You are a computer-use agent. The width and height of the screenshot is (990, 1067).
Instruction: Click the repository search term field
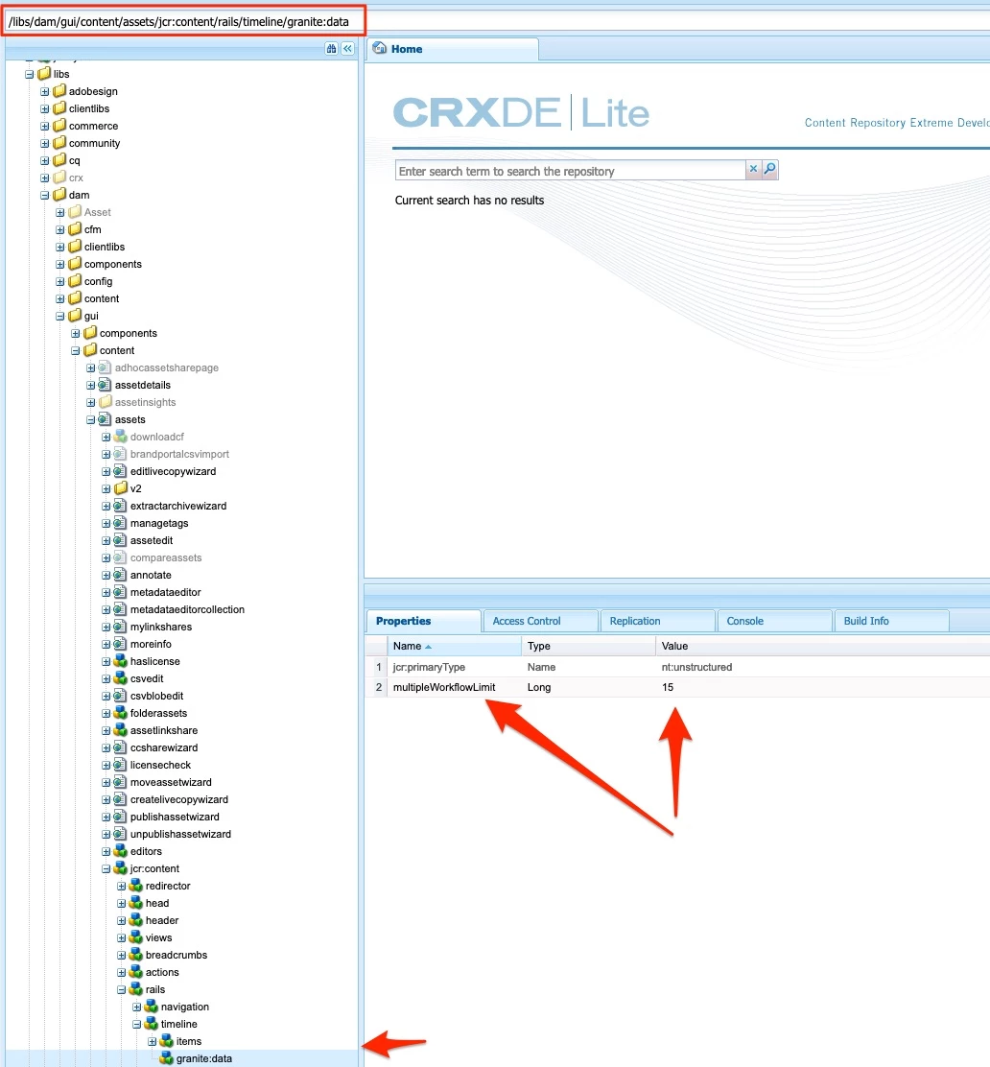(570, 171)
